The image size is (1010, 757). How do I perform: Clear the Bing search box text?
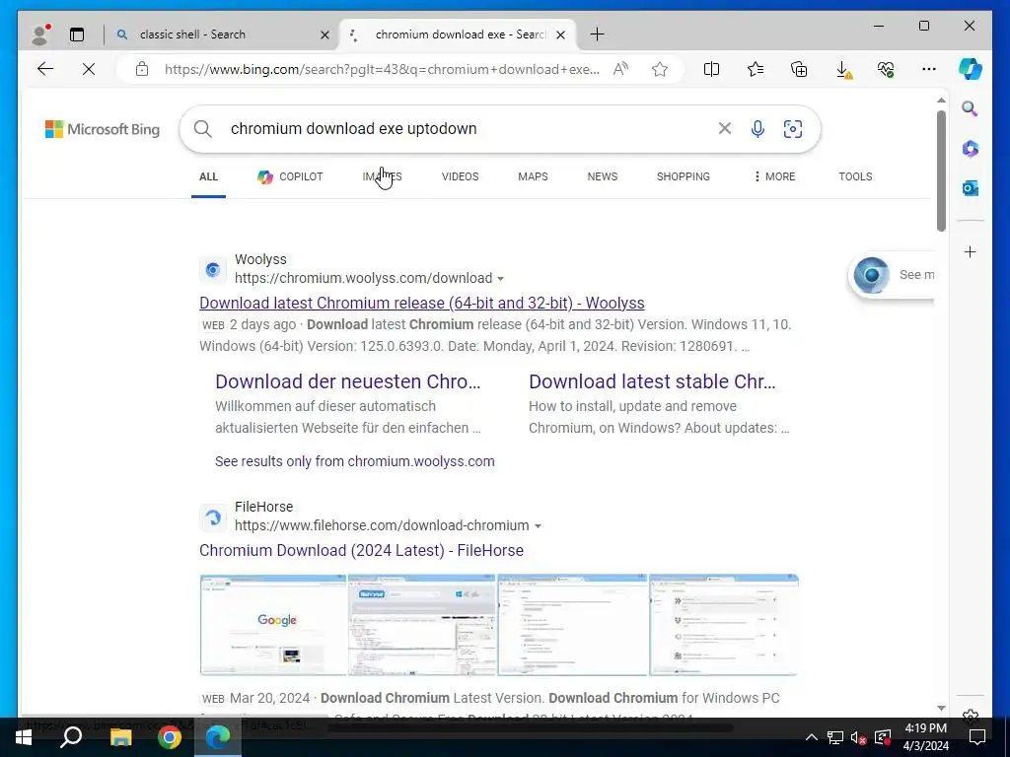click(x=725, y=129)
